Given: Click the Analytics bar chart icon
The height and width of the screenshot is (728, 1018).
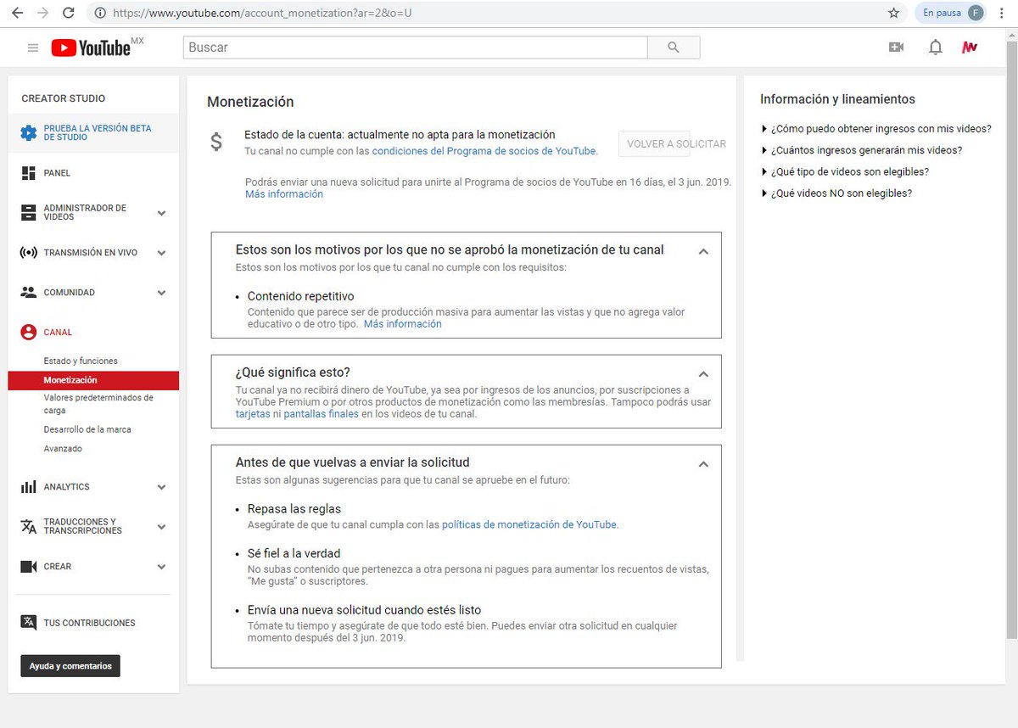Looking at the screenshot, I should click(x=28, y=487).
